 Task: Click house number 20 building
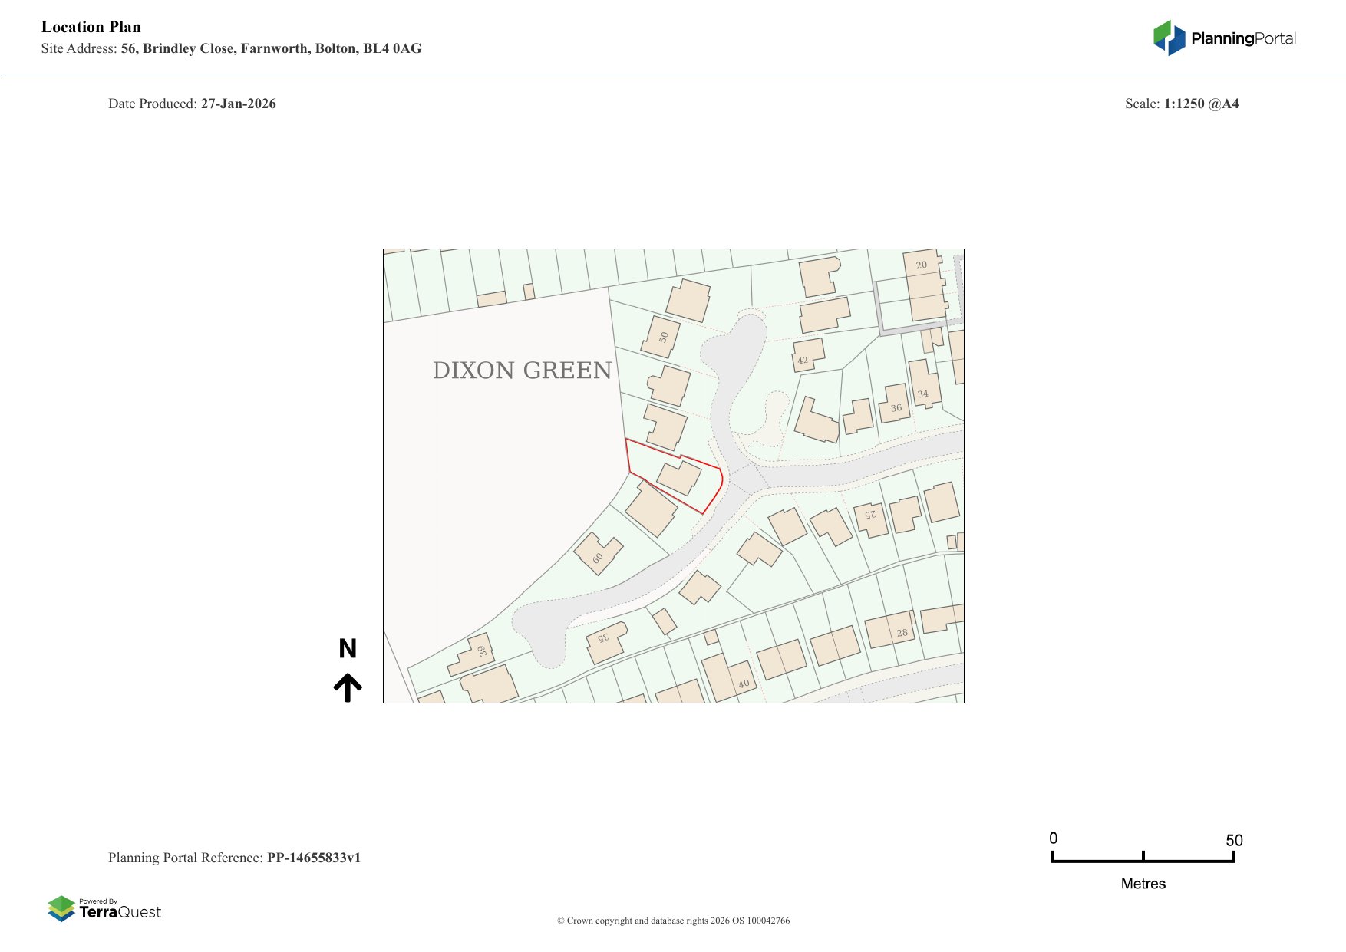(925, 284)
